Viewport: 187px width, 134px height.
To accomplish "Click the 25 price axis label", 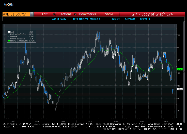I will 179,60.
